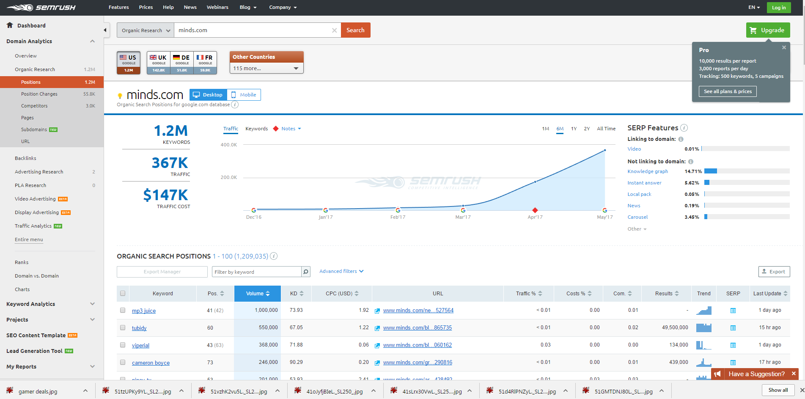
Task: Collapse the sidebar with arrow toggle
Action: (x=105, y=30)
